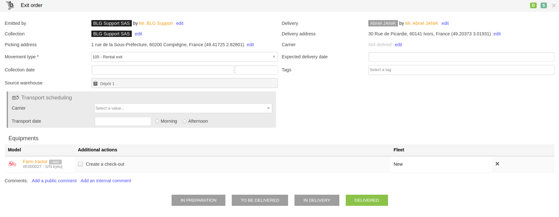Click the green D badge icon
The image size is (559, 217).
(533, 5)
